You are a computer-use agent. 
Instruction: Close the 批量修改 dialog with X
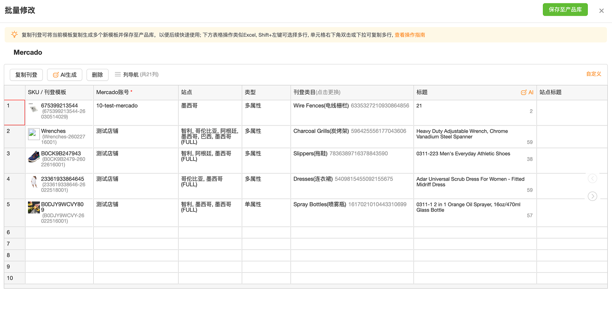point(601,11)
